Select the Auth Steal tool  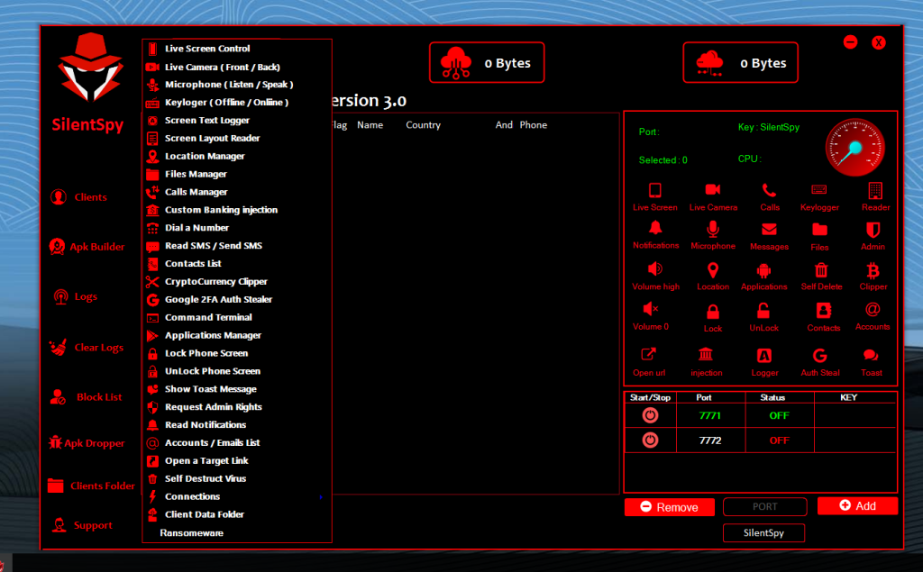pyautogui.click(x=819, y=358)
